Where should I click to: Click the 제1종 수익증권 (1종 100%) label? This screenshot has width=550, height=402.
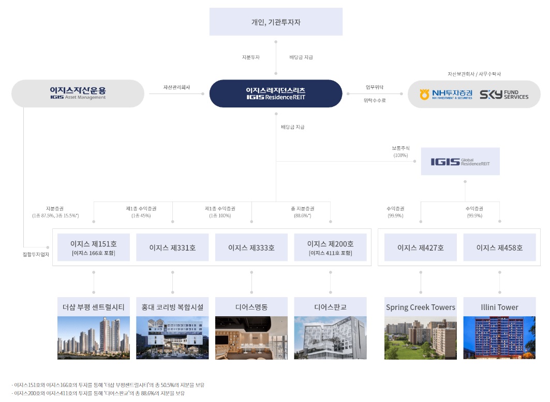(x=220, y=212)
